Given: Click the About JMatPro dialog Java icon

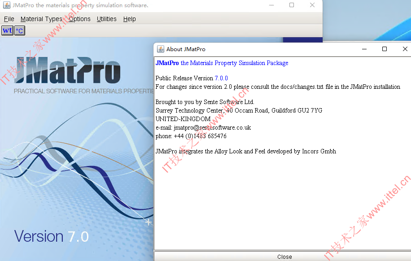Looking at the screenshot, I should click(161, 49).
